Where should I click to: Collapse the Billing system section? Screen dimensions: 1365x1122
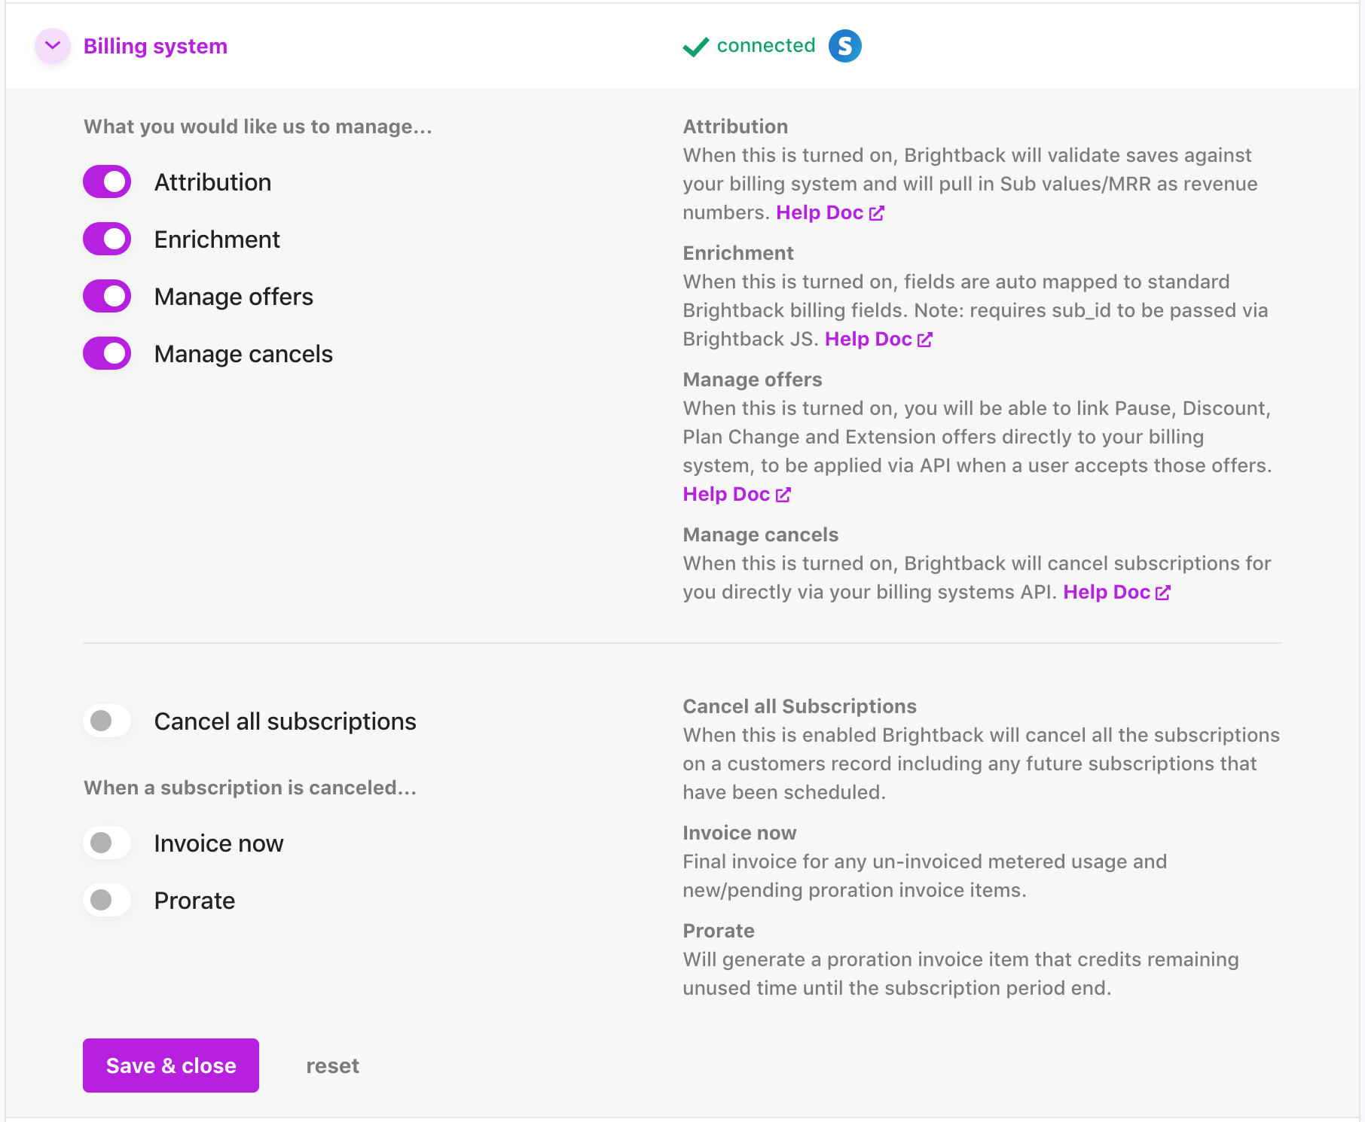(52, 45)
